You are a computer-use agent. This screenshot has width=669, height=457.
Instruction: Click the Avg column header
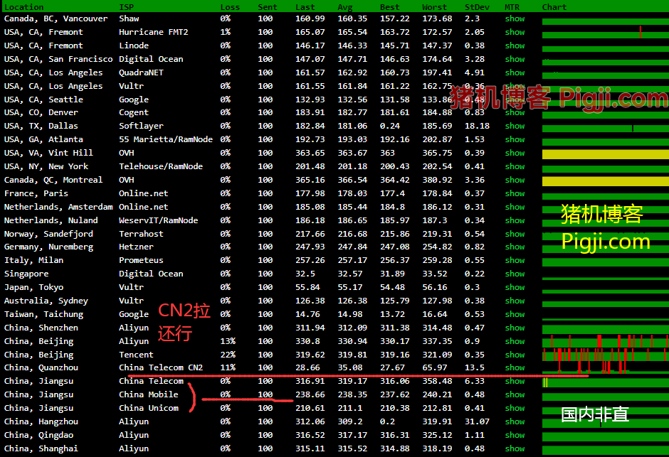point(345,7)
